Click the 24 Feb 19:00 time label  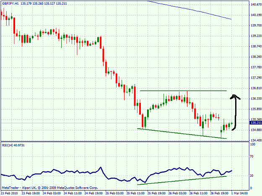coord(93,193)
